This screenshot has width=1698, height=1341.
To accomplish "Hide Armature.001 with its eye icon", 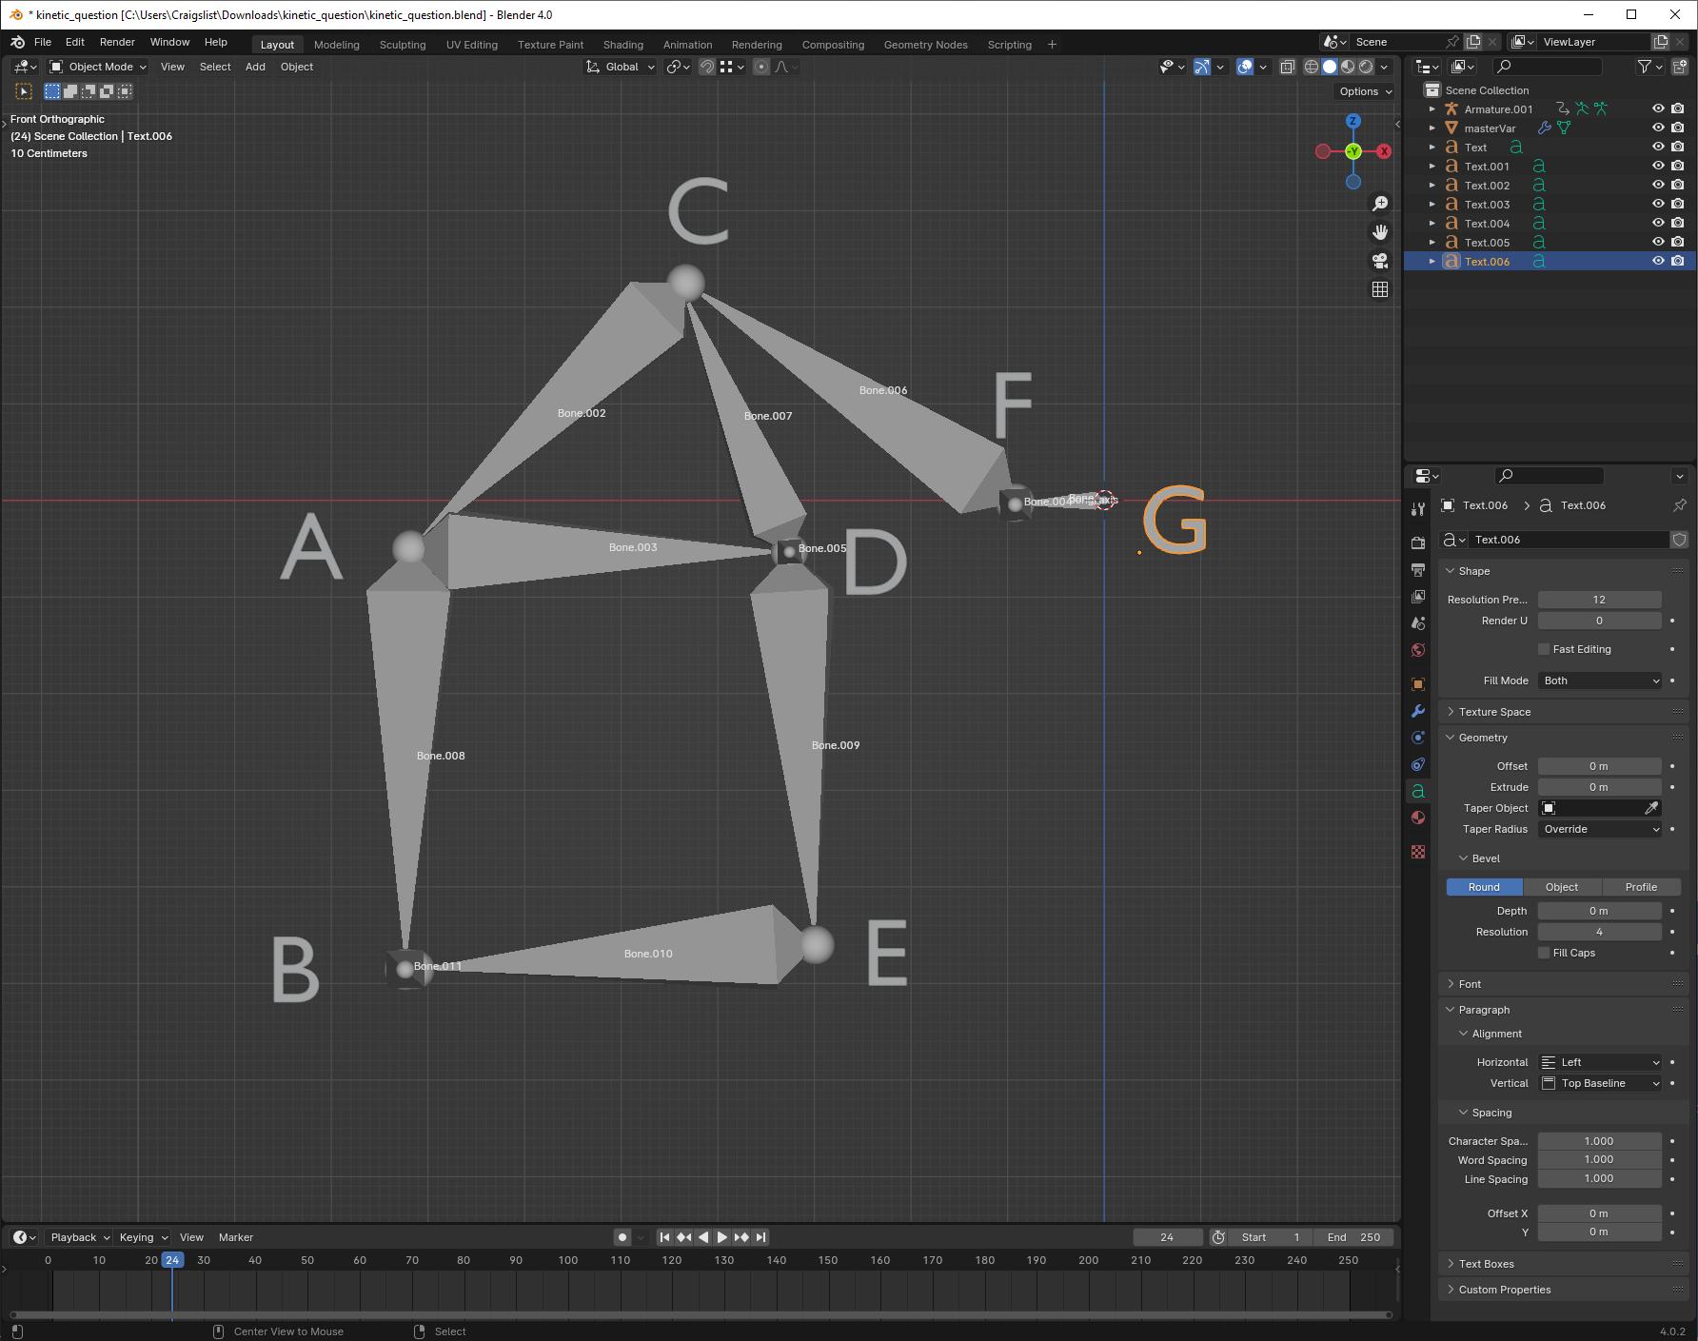I will click(x=1658, y=109).
